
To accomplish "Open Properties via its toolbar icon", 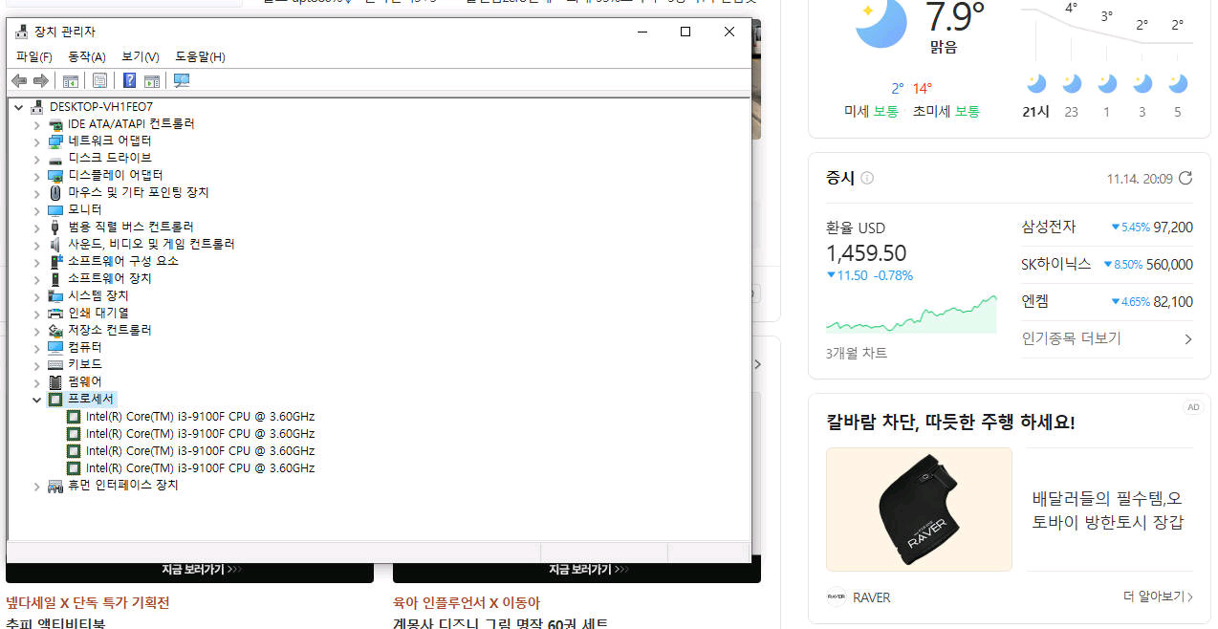I will pos(99,80).
